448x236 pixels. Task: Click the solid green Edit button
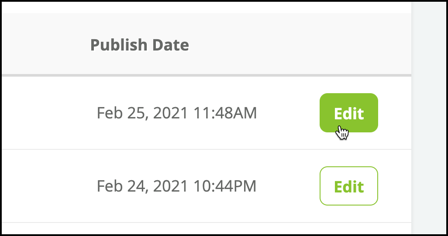[348, 113]
